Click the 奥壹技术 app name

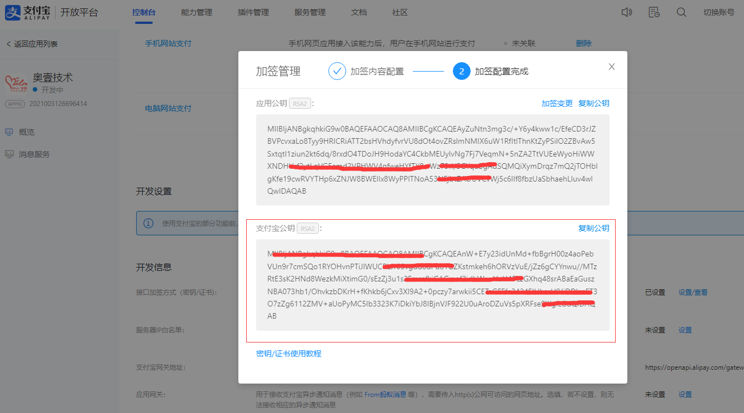(x=53, y=78)
